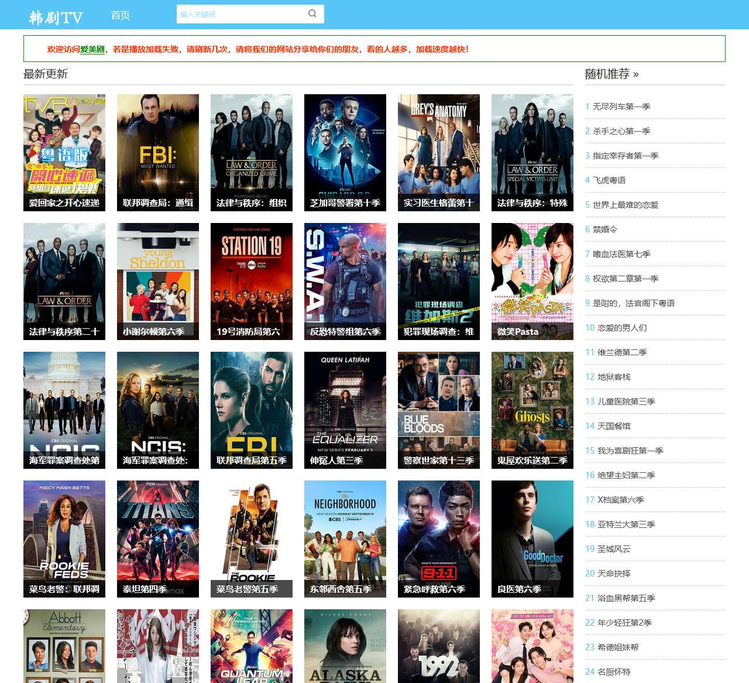
Task: Open the 1992 poster
Action: click(439, 646)
